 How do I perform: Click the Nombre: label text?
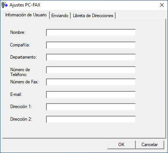click(18, 32)
